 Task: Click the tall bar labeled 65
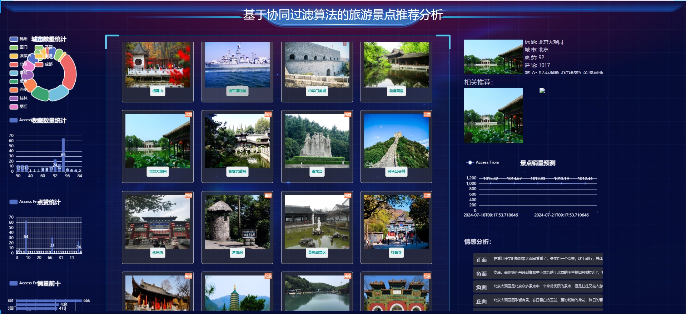63,155
